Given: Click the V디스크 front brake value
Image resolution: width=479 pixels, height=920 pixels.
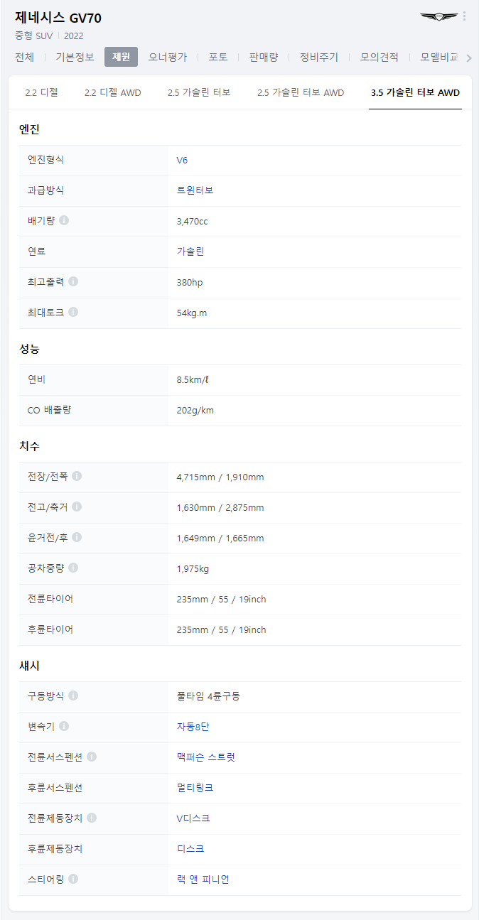Looking at the screenshot, I should coord(193,818).
